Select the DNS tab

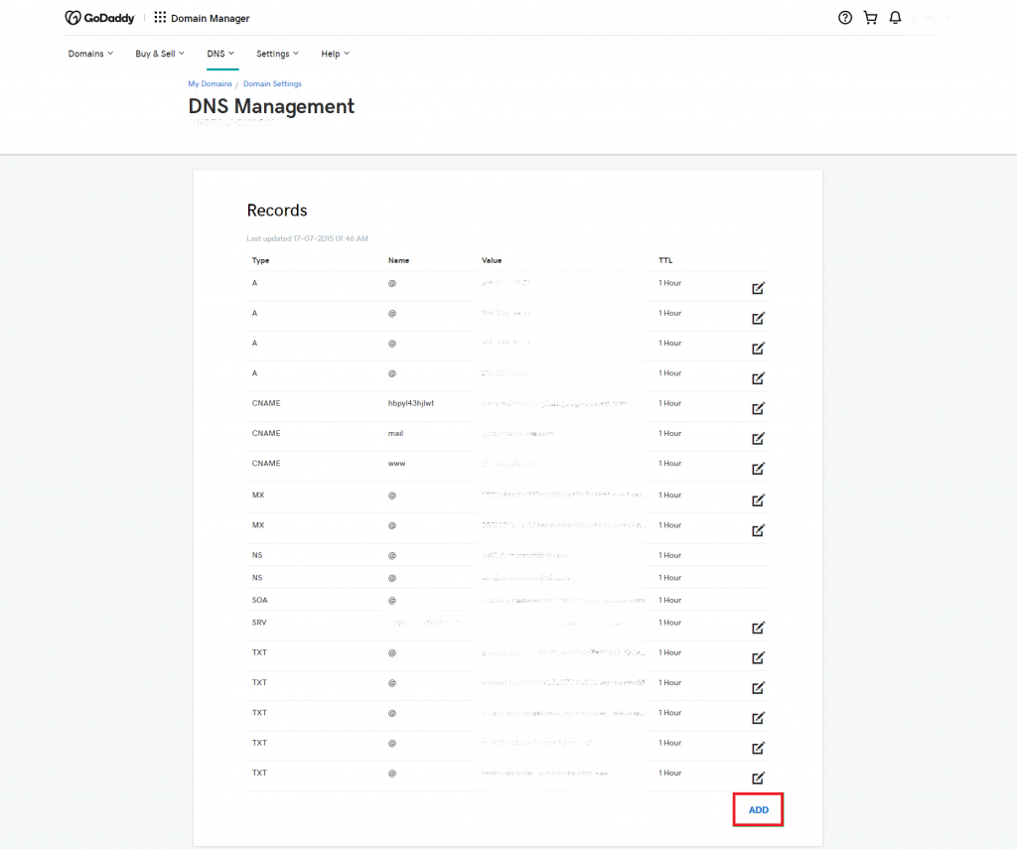click(x=220, y=54)
